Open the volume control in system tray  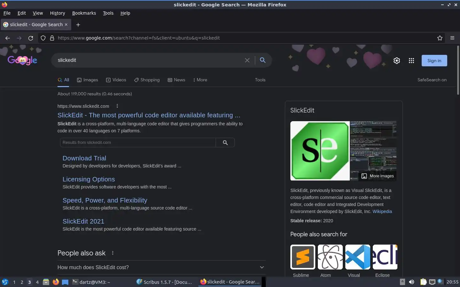tap(412, 282)
